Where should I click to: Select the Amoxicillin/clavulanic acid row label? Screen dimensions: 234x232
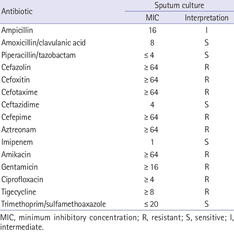[44, 43]
